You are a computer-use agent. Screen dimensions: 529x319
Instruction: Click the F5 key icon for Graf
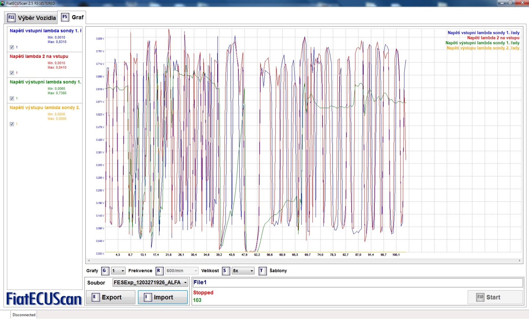point(65,17)
